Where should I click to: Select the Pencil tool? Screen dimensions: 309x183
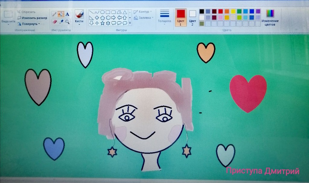54,14
